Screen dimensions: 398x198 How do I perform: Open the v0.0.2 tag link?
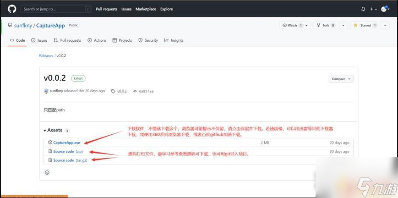(119, 91)
